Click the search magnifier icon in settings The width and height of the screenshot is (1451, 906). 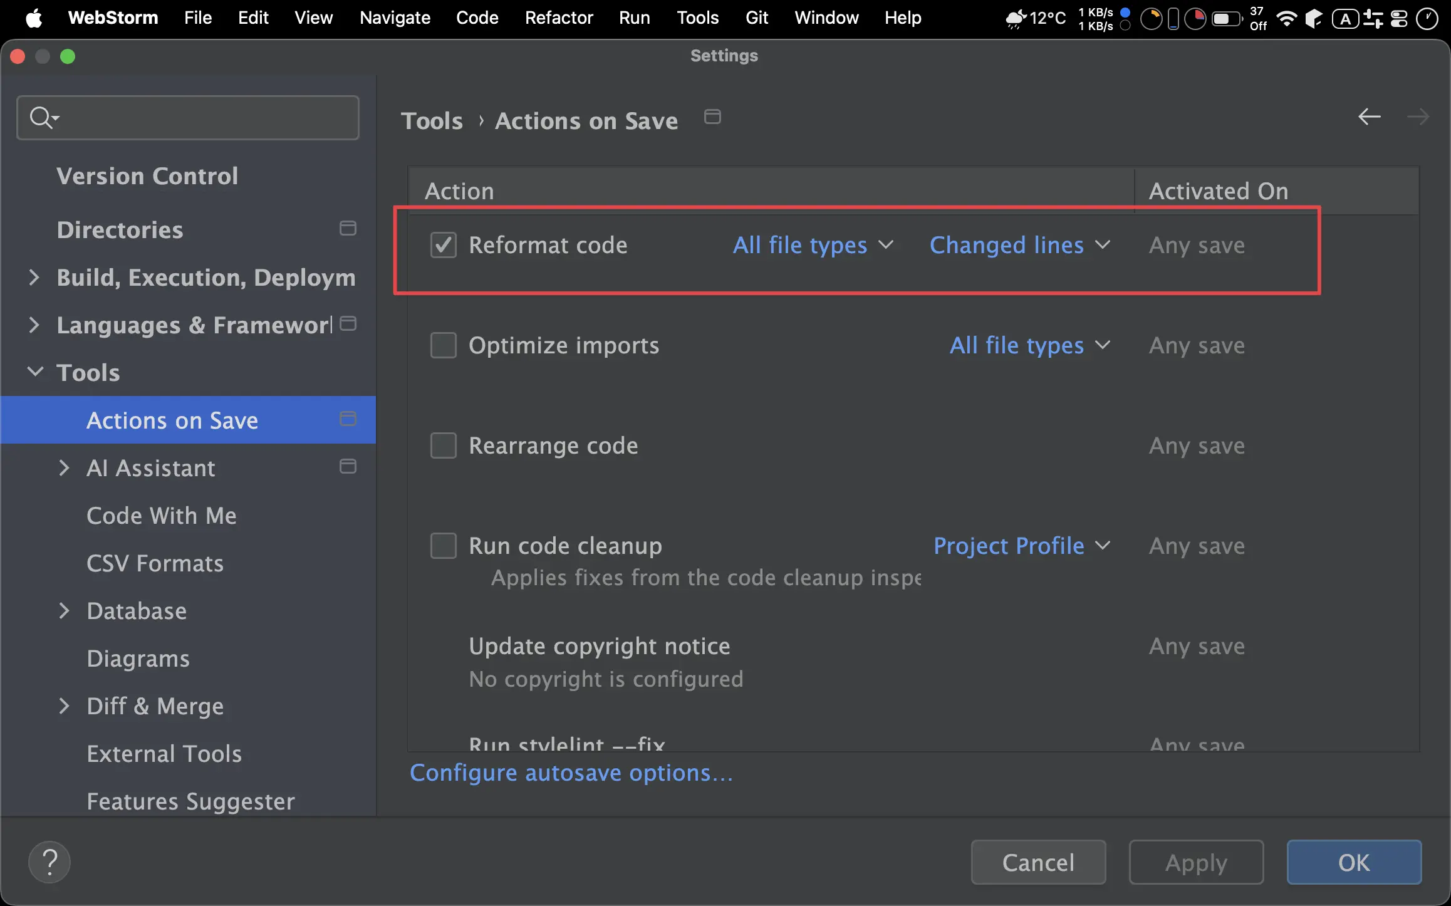pyautogui.click(x=42, y=118)
